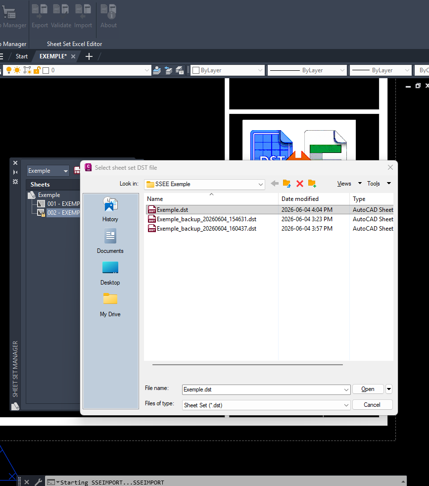Open the Look in SSEE Exemple dropdown
The width and height of the screenshot is (429, 486).
tap(204, 184)
